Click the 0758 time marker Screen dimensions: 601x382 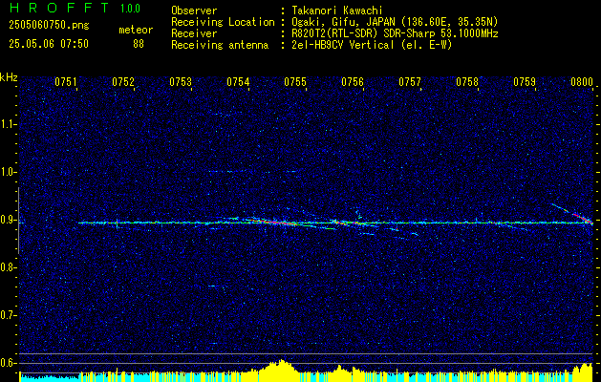467,81
